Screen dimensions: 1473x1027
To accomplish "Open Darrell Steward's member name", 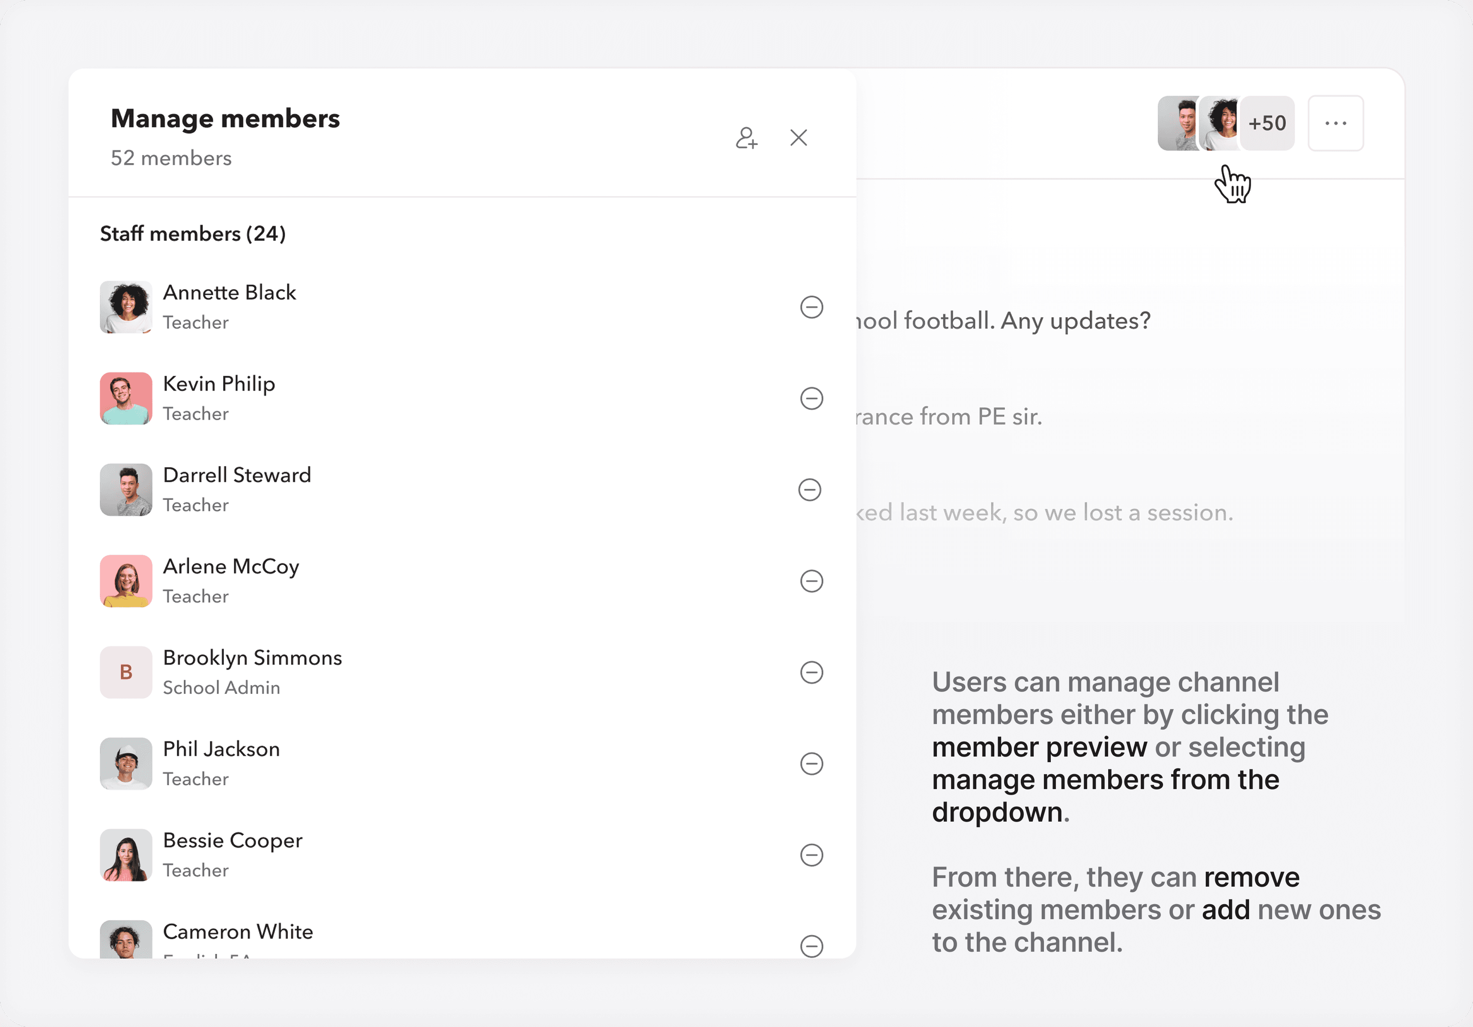I will [x=237, y=475].
